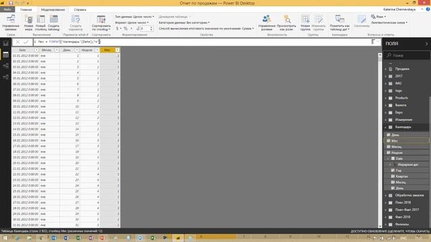Click the Windows Start button
Viewport: 431px width, 242px height.
coord(5,237)
